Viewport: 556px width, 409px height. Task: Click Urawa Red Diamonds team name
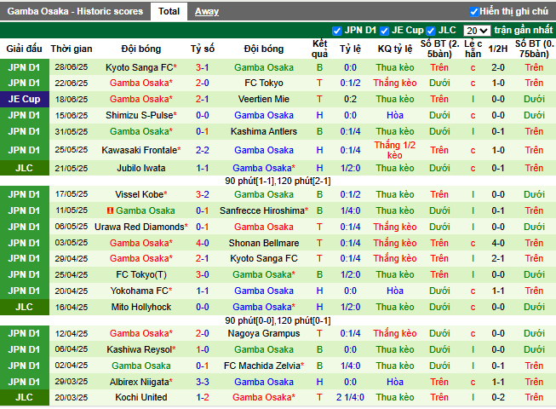pyautogui.click(x=141, y=227)
